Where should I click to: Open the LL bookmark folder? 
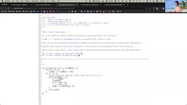114,11
